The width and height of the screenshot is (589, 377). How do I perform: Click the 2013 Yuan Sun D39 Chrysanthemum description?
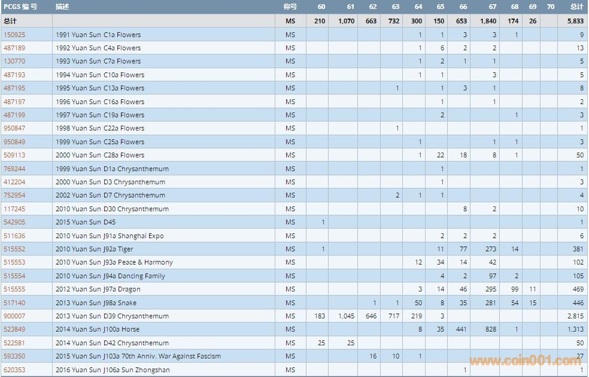pyautogui.click(x=112, y=316)
